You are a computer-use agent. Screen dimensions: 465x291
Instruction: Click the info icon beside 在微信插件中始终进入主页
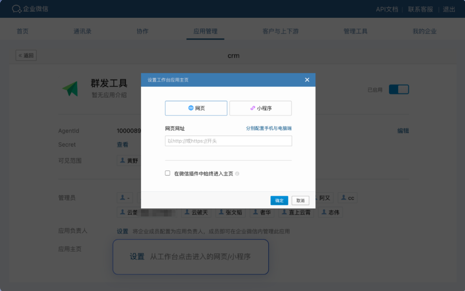click(237, 174)
